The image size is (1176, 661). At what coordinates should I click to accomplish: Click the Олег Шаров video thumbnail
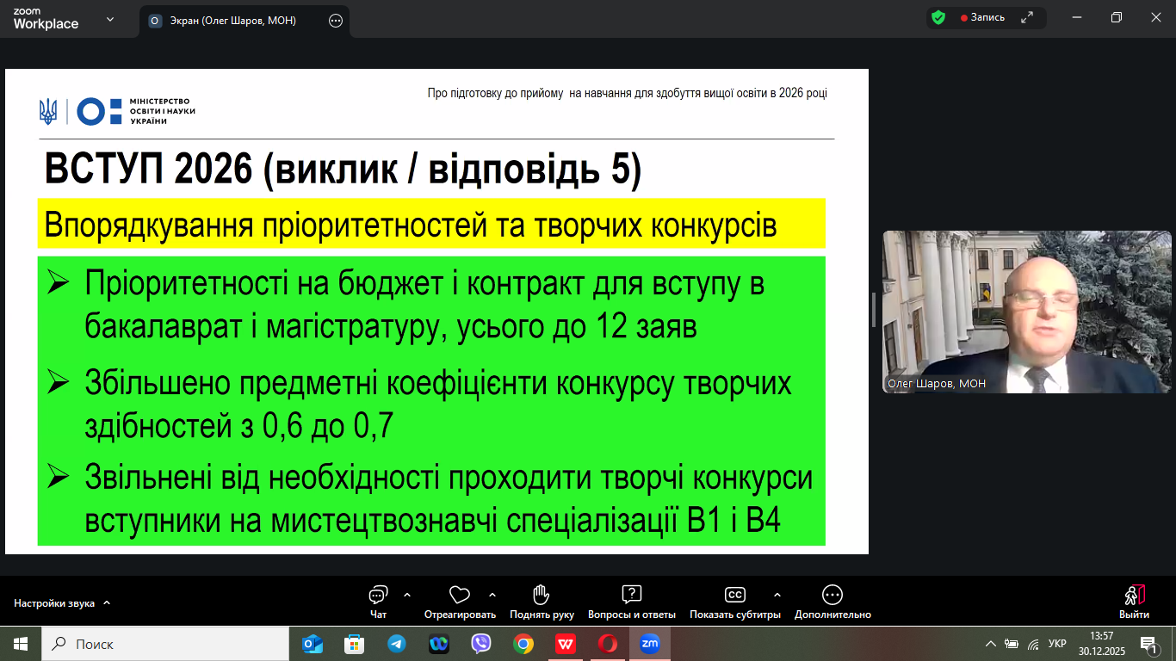point(1027,312)
